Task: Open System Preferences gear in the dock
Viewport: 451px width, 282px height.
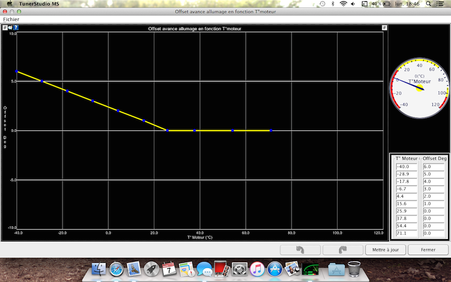Action: click(239, 270)
